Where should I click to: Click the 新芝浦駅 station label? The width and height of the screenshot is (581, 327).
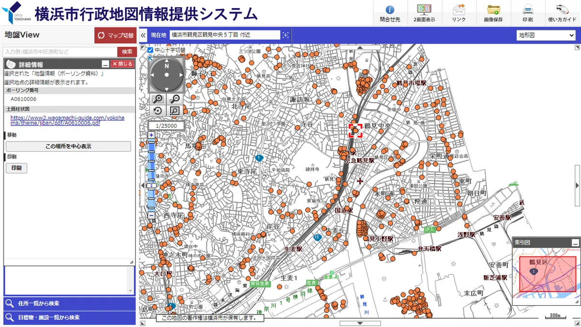coord(495,278)
